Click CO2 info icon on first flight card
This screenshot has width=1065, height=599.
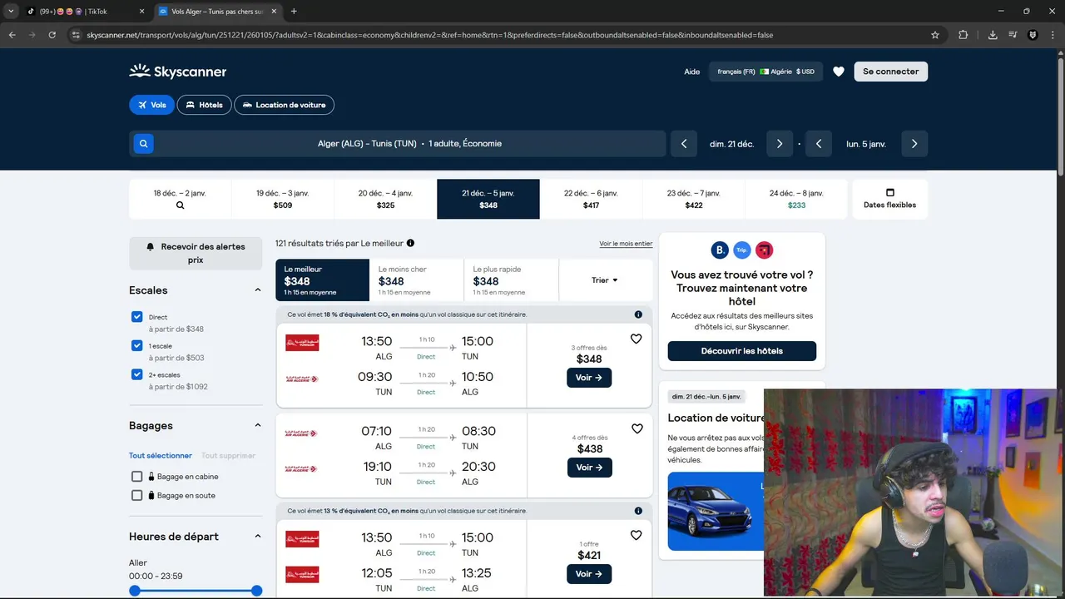[638, 314]
